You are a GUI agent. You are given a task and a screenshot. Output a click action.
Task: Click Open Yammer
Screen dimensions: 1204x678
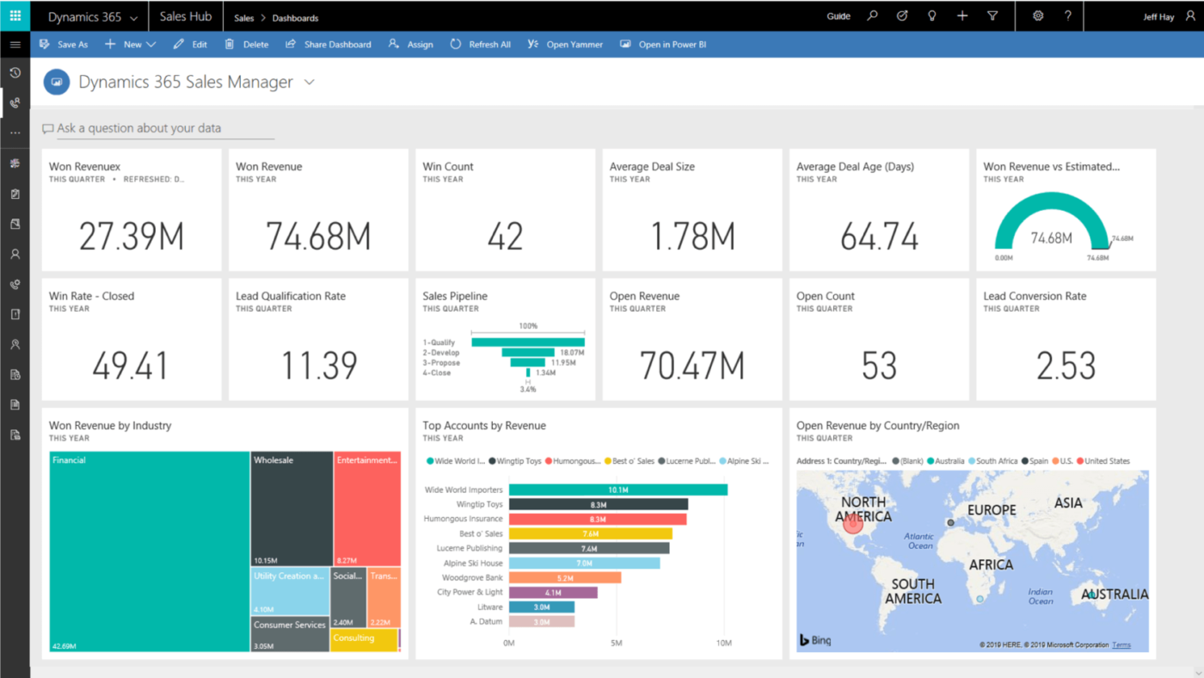click(565, 45)
